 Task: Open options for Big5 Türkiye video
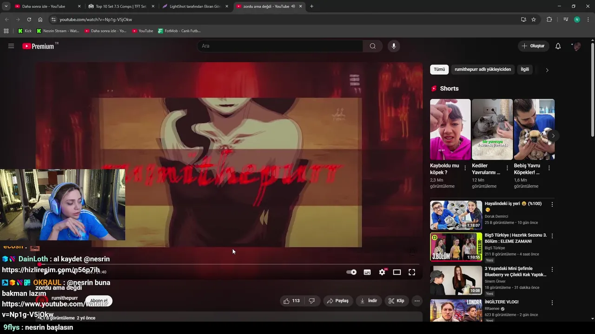(x=552, y=236)
